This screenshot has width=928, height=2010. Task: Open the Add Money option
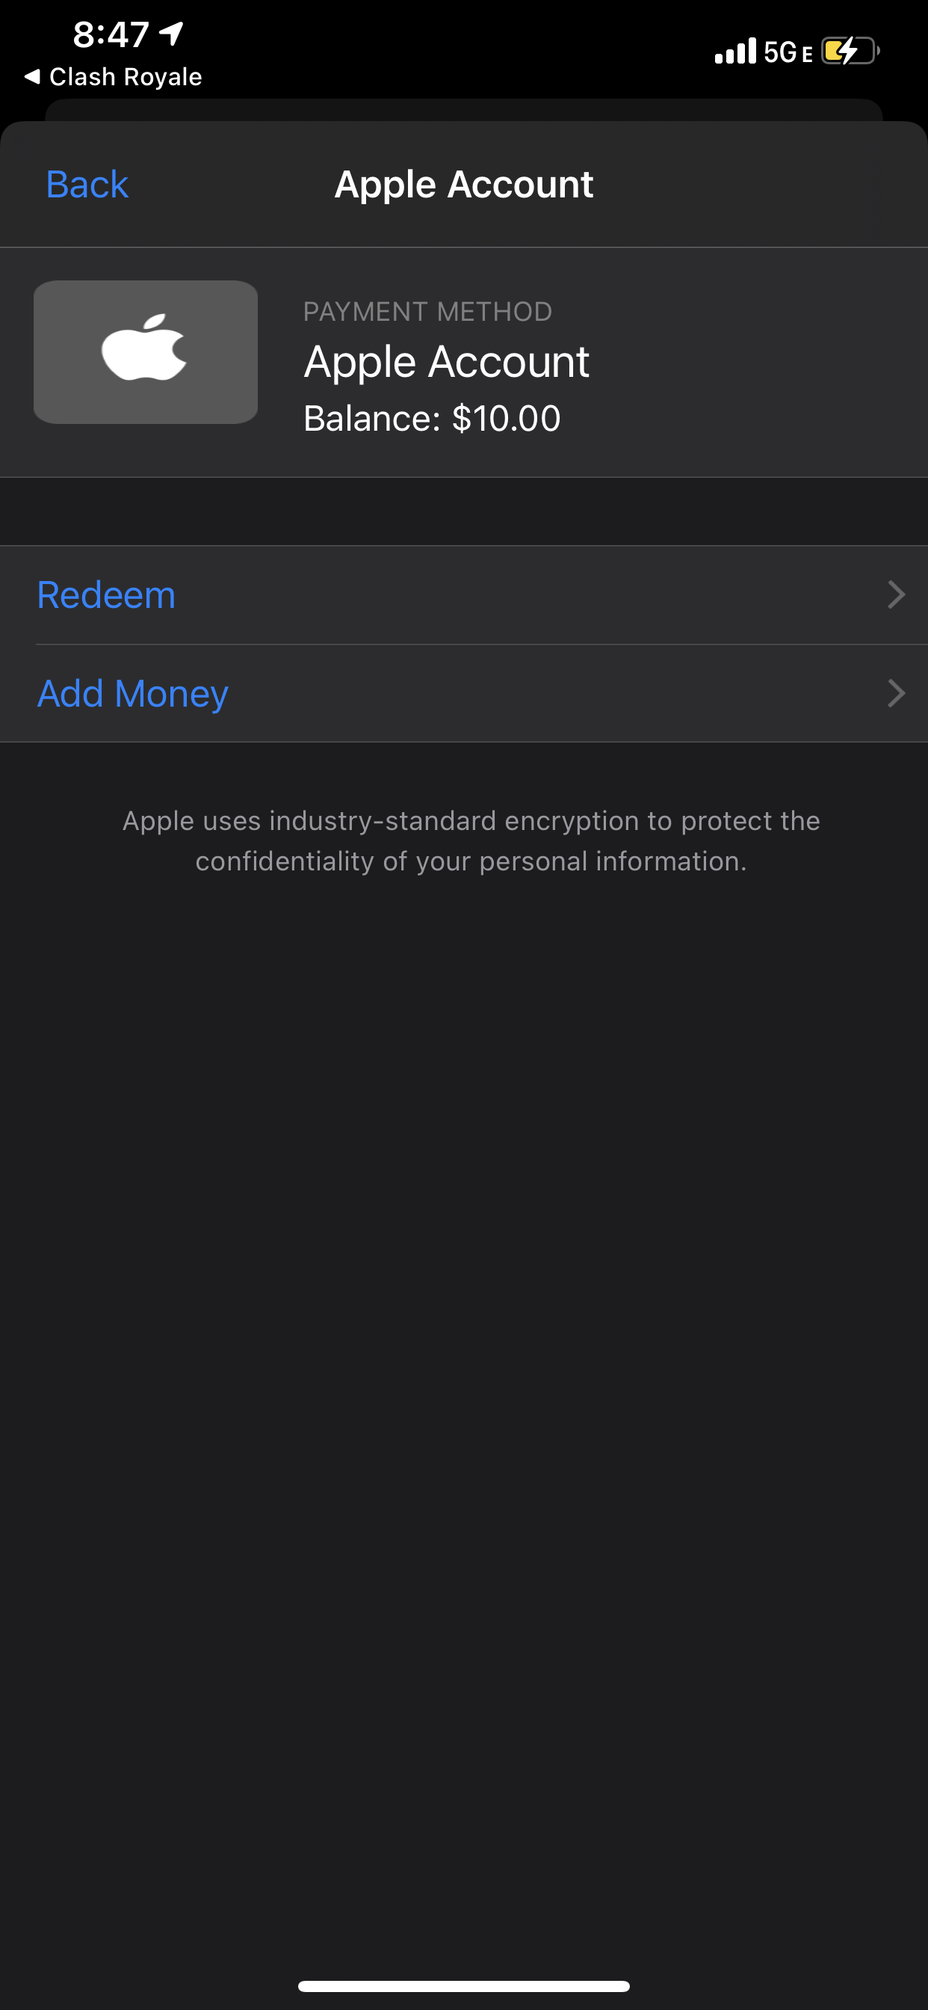pos(132,694)
